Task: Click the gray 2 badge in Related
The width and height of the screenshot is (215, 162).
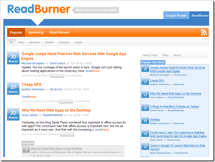Action: pos(26,150)
